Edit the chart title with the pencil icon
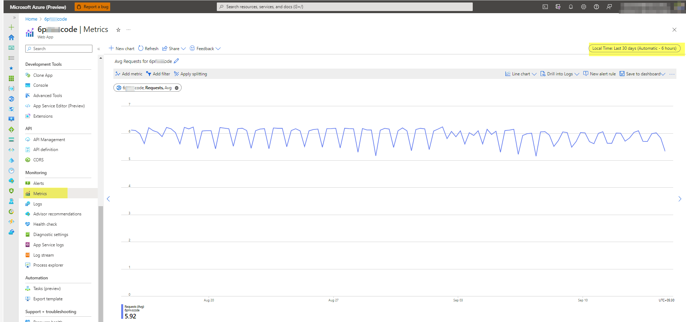The height and width of the screenshot is (322, 686). point(176,61)
